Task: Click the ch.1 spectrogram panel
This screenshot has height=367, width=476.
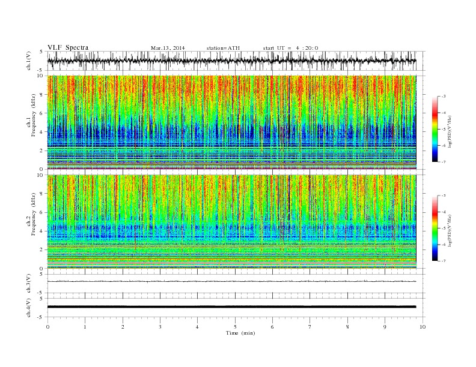Action: point(231,122)
